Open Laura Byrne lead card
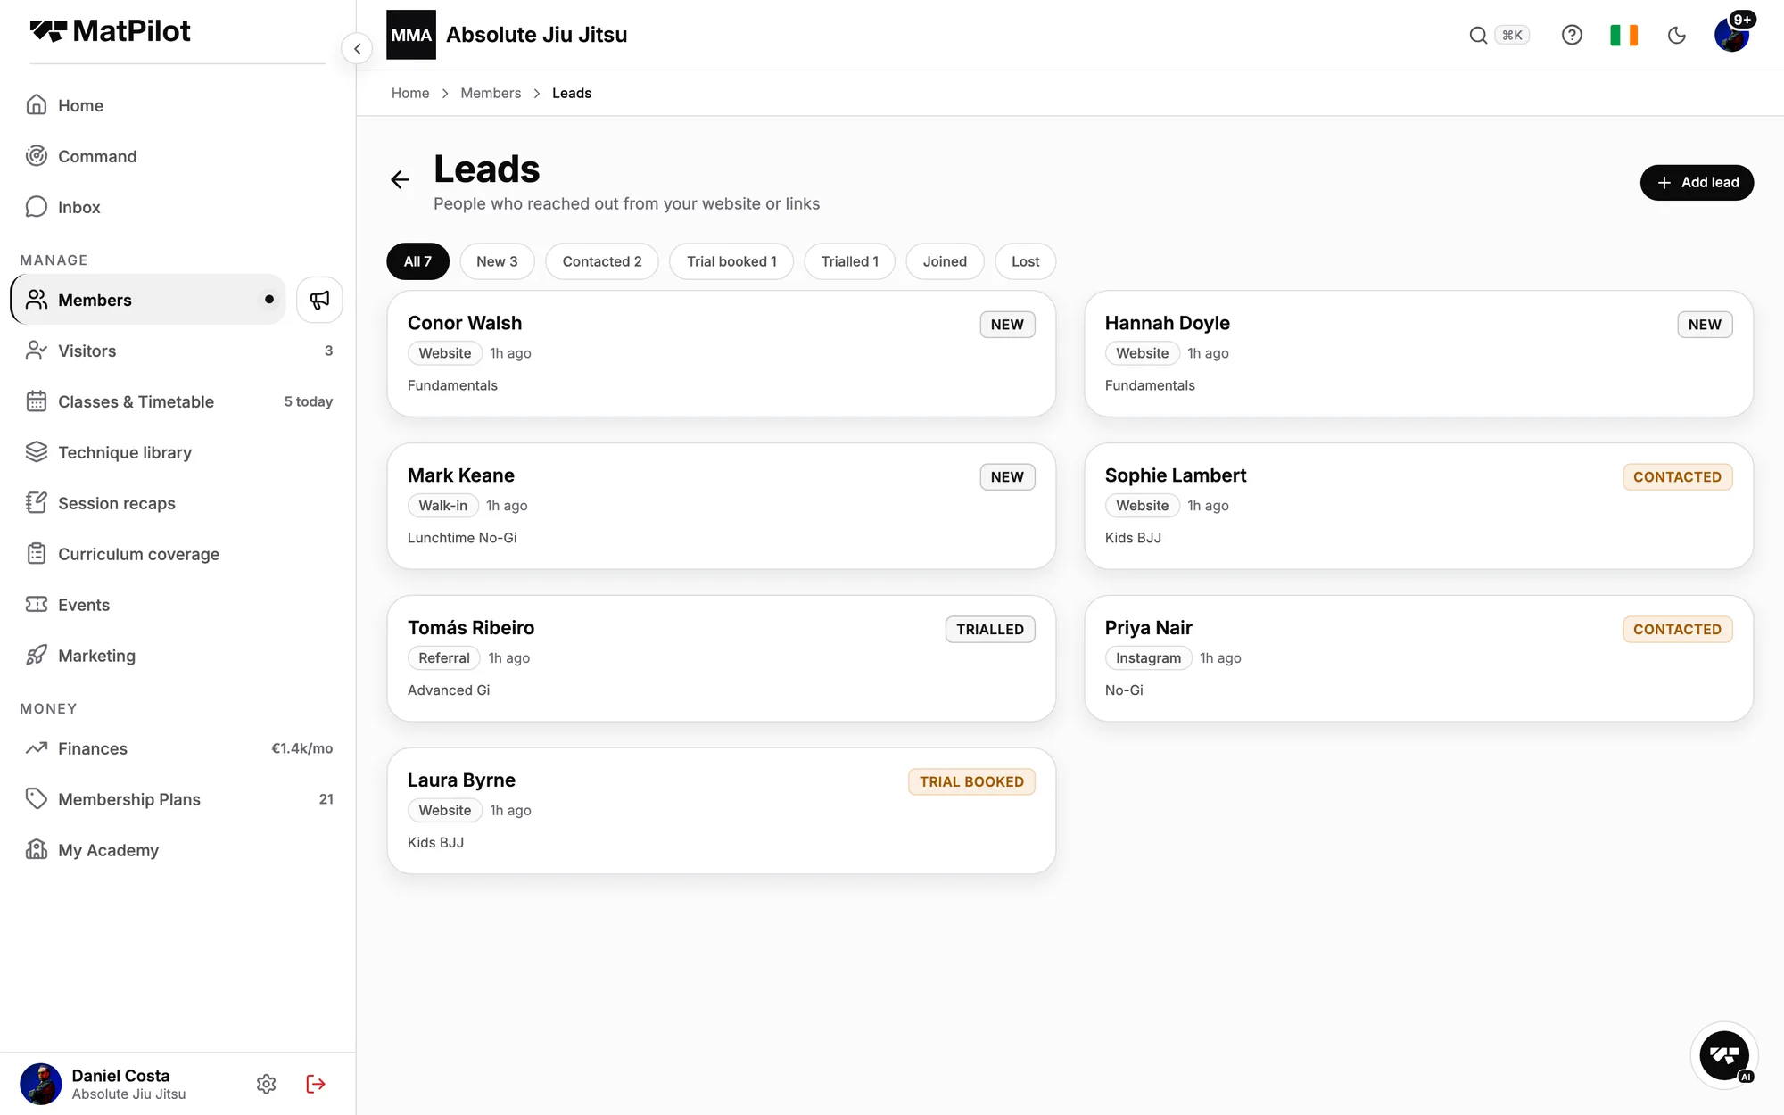The image size is (1784, 1115). pos(721,811)
